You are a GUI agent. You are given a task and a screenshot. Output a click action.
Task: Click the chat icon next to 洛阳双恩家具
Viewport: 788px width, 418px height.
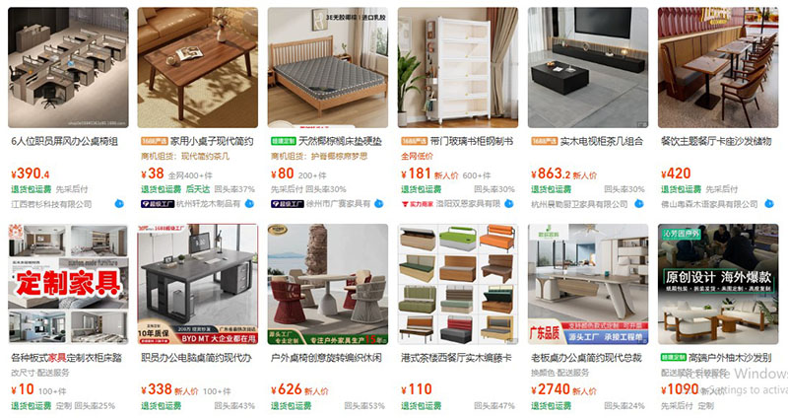(509, 204)
